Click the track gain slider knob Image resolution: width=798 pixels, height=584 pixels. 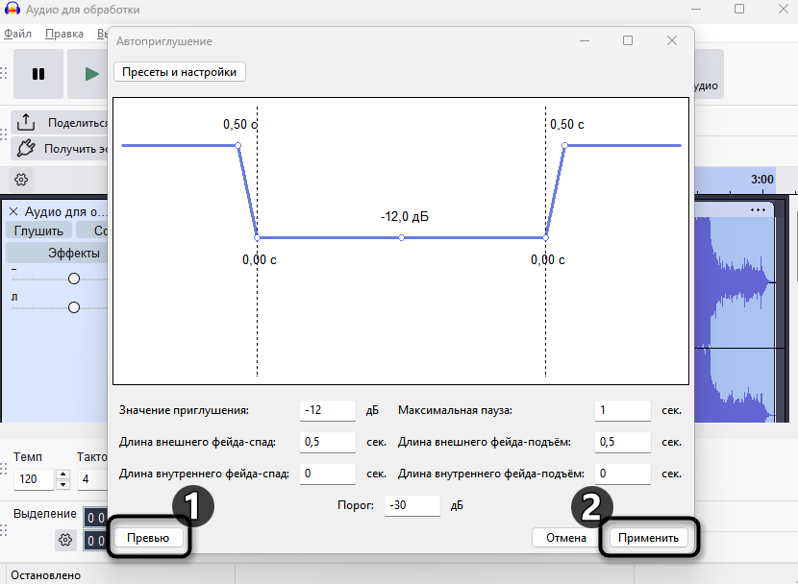74,279
